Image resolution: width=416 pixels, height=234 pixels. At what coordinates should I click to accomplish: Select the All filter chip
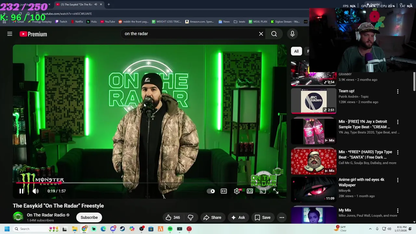point(296,51)
